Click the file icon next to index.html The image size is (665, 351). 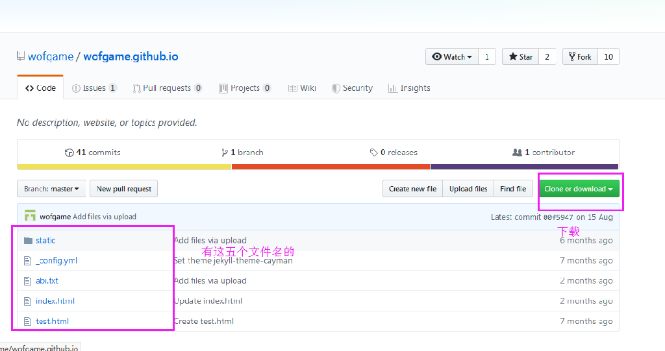click(x=27, y=301)
